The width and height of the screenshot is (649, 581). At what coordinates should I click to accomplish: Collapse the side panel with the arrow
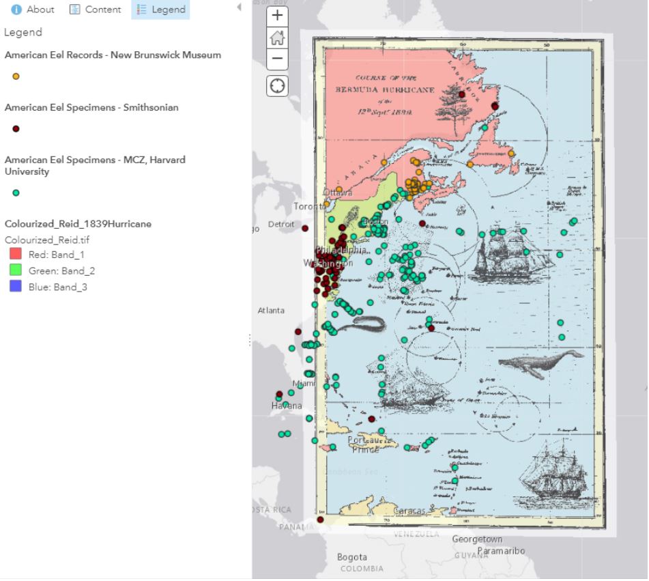[239, 8]
